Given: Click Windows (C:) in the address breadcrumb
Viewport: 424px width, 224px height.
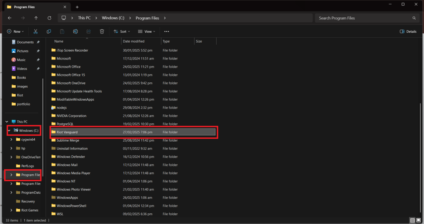Looking at the screenshot, I should pos(113,18).
